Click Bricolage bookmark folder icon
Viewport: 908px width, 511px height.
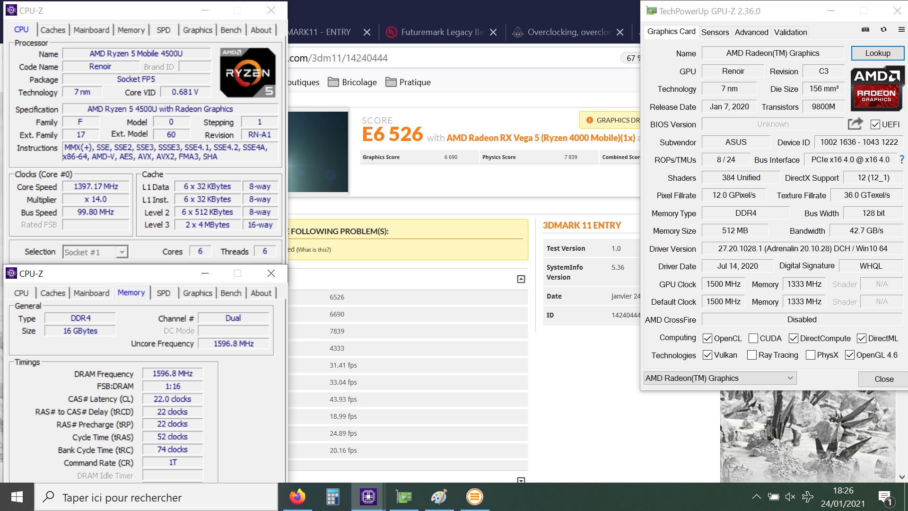[333, 82]
